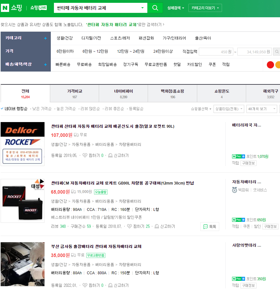
Task: Sort by 리뷰 좋은순
Action: coord(114,109)
